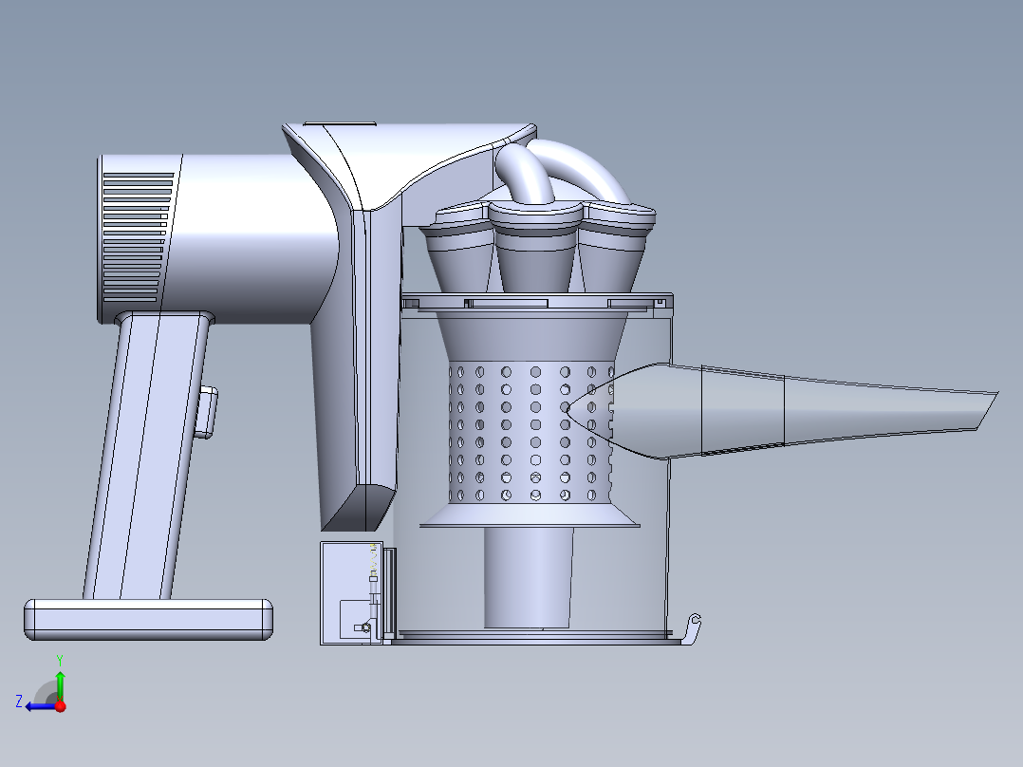The width and height of the screenshot is (1023, 767).
Task: Select the small release mechanism box beside bin
Action: click(352, 593)
